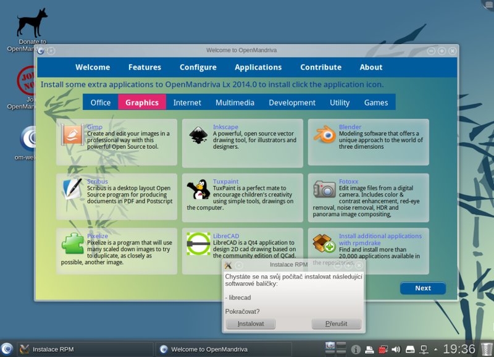Click the Inkscape application icon
The width and height of the screenshot is (494, 357).
(198, 135)
